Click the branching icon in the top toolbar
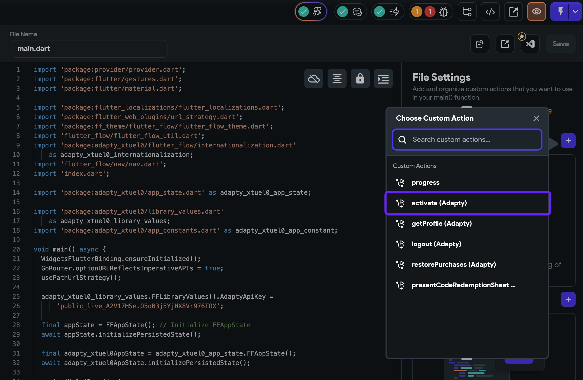Image resolution: width=583 pixels, height=380 pixels. click(x=467, y=12)
